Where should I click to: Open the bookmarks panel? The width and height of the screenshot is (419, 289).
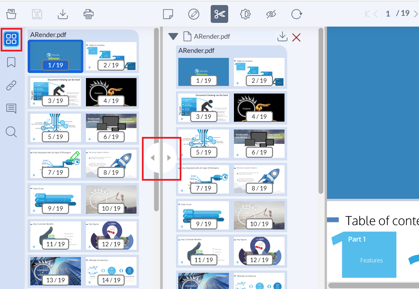(x=11, y=63)
